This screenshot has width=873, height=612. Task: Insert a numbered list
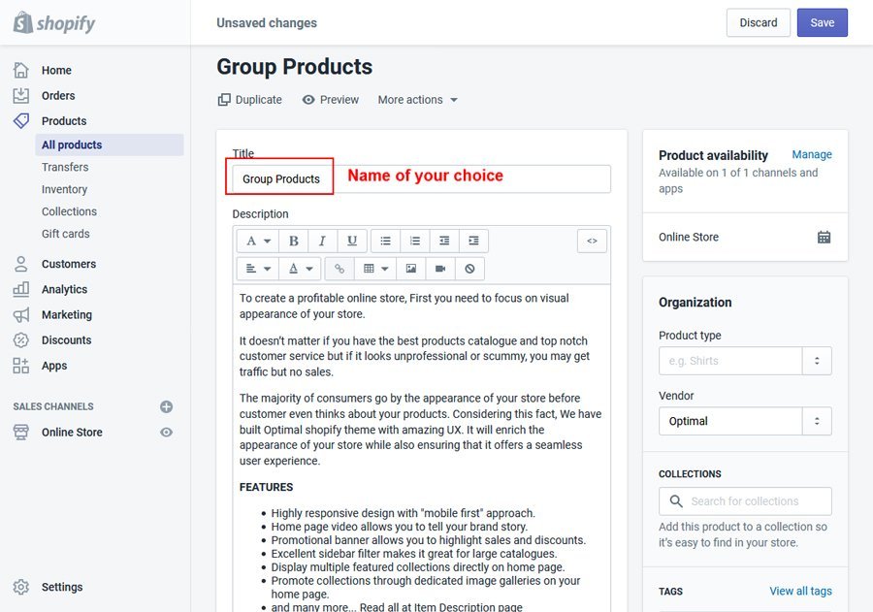click(415, 241)
